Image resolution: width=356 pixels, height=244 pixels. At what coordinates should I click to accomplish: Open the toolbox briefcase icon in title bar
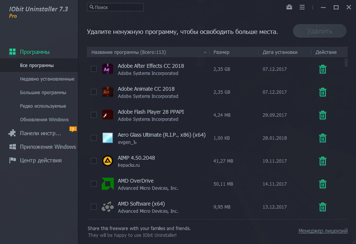coord(289,7)
